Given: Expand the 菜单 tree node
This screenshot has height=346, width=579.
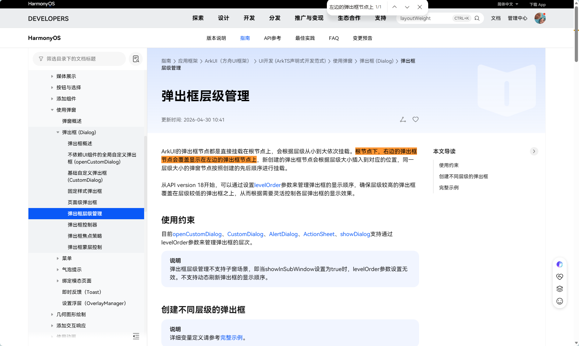Looking at the screenshot, I should pos(58,258).
